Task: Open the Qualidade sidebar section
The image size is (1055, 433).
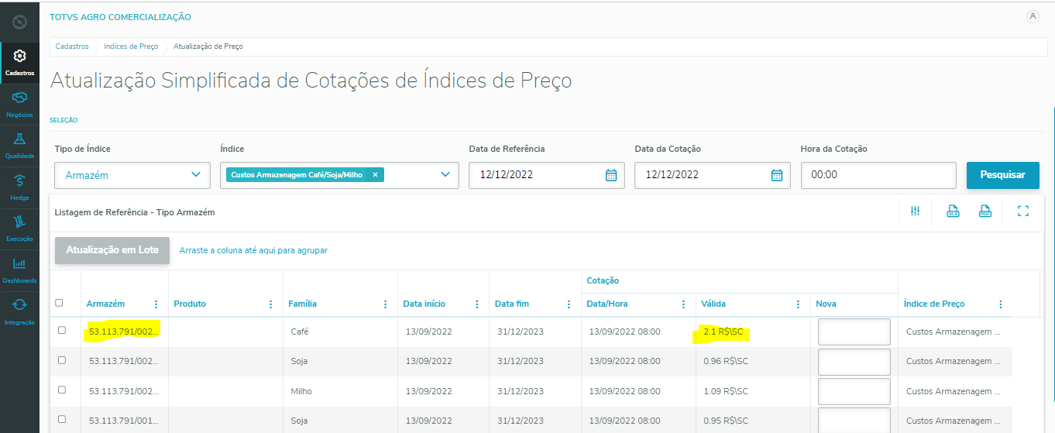Action: pos(19,146)
